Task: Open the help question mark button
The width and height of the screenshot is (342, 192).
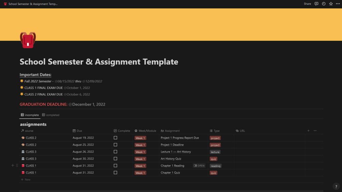Action: [336, 186]
